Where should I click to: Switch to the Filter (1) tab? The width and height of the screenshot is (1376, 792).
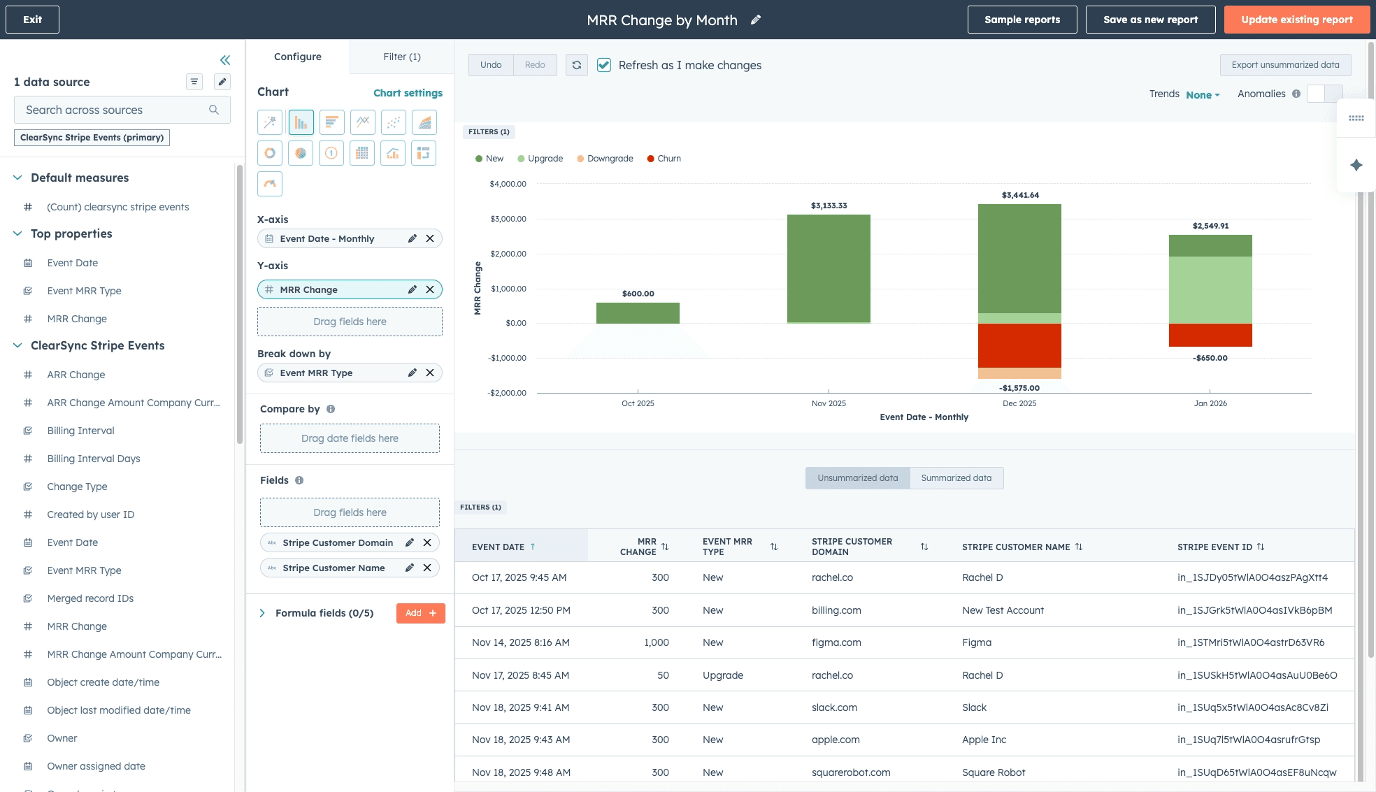[x=401, y=57]
